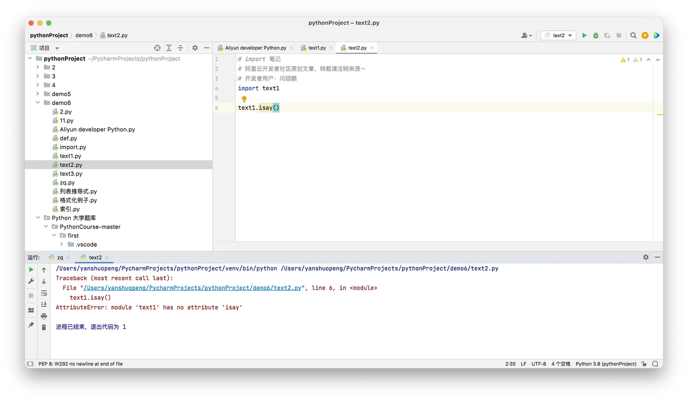Image resolution: width=688 pixels, height=401 pixels.
Task: Hide the run panel with the minus icon
Action: click(657, 257)
